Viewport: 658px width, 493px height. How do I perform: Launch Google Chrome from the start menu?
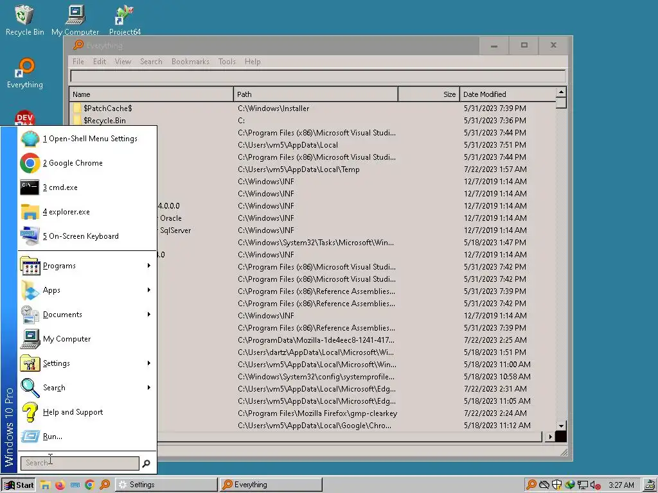click(x=87, y=163)
